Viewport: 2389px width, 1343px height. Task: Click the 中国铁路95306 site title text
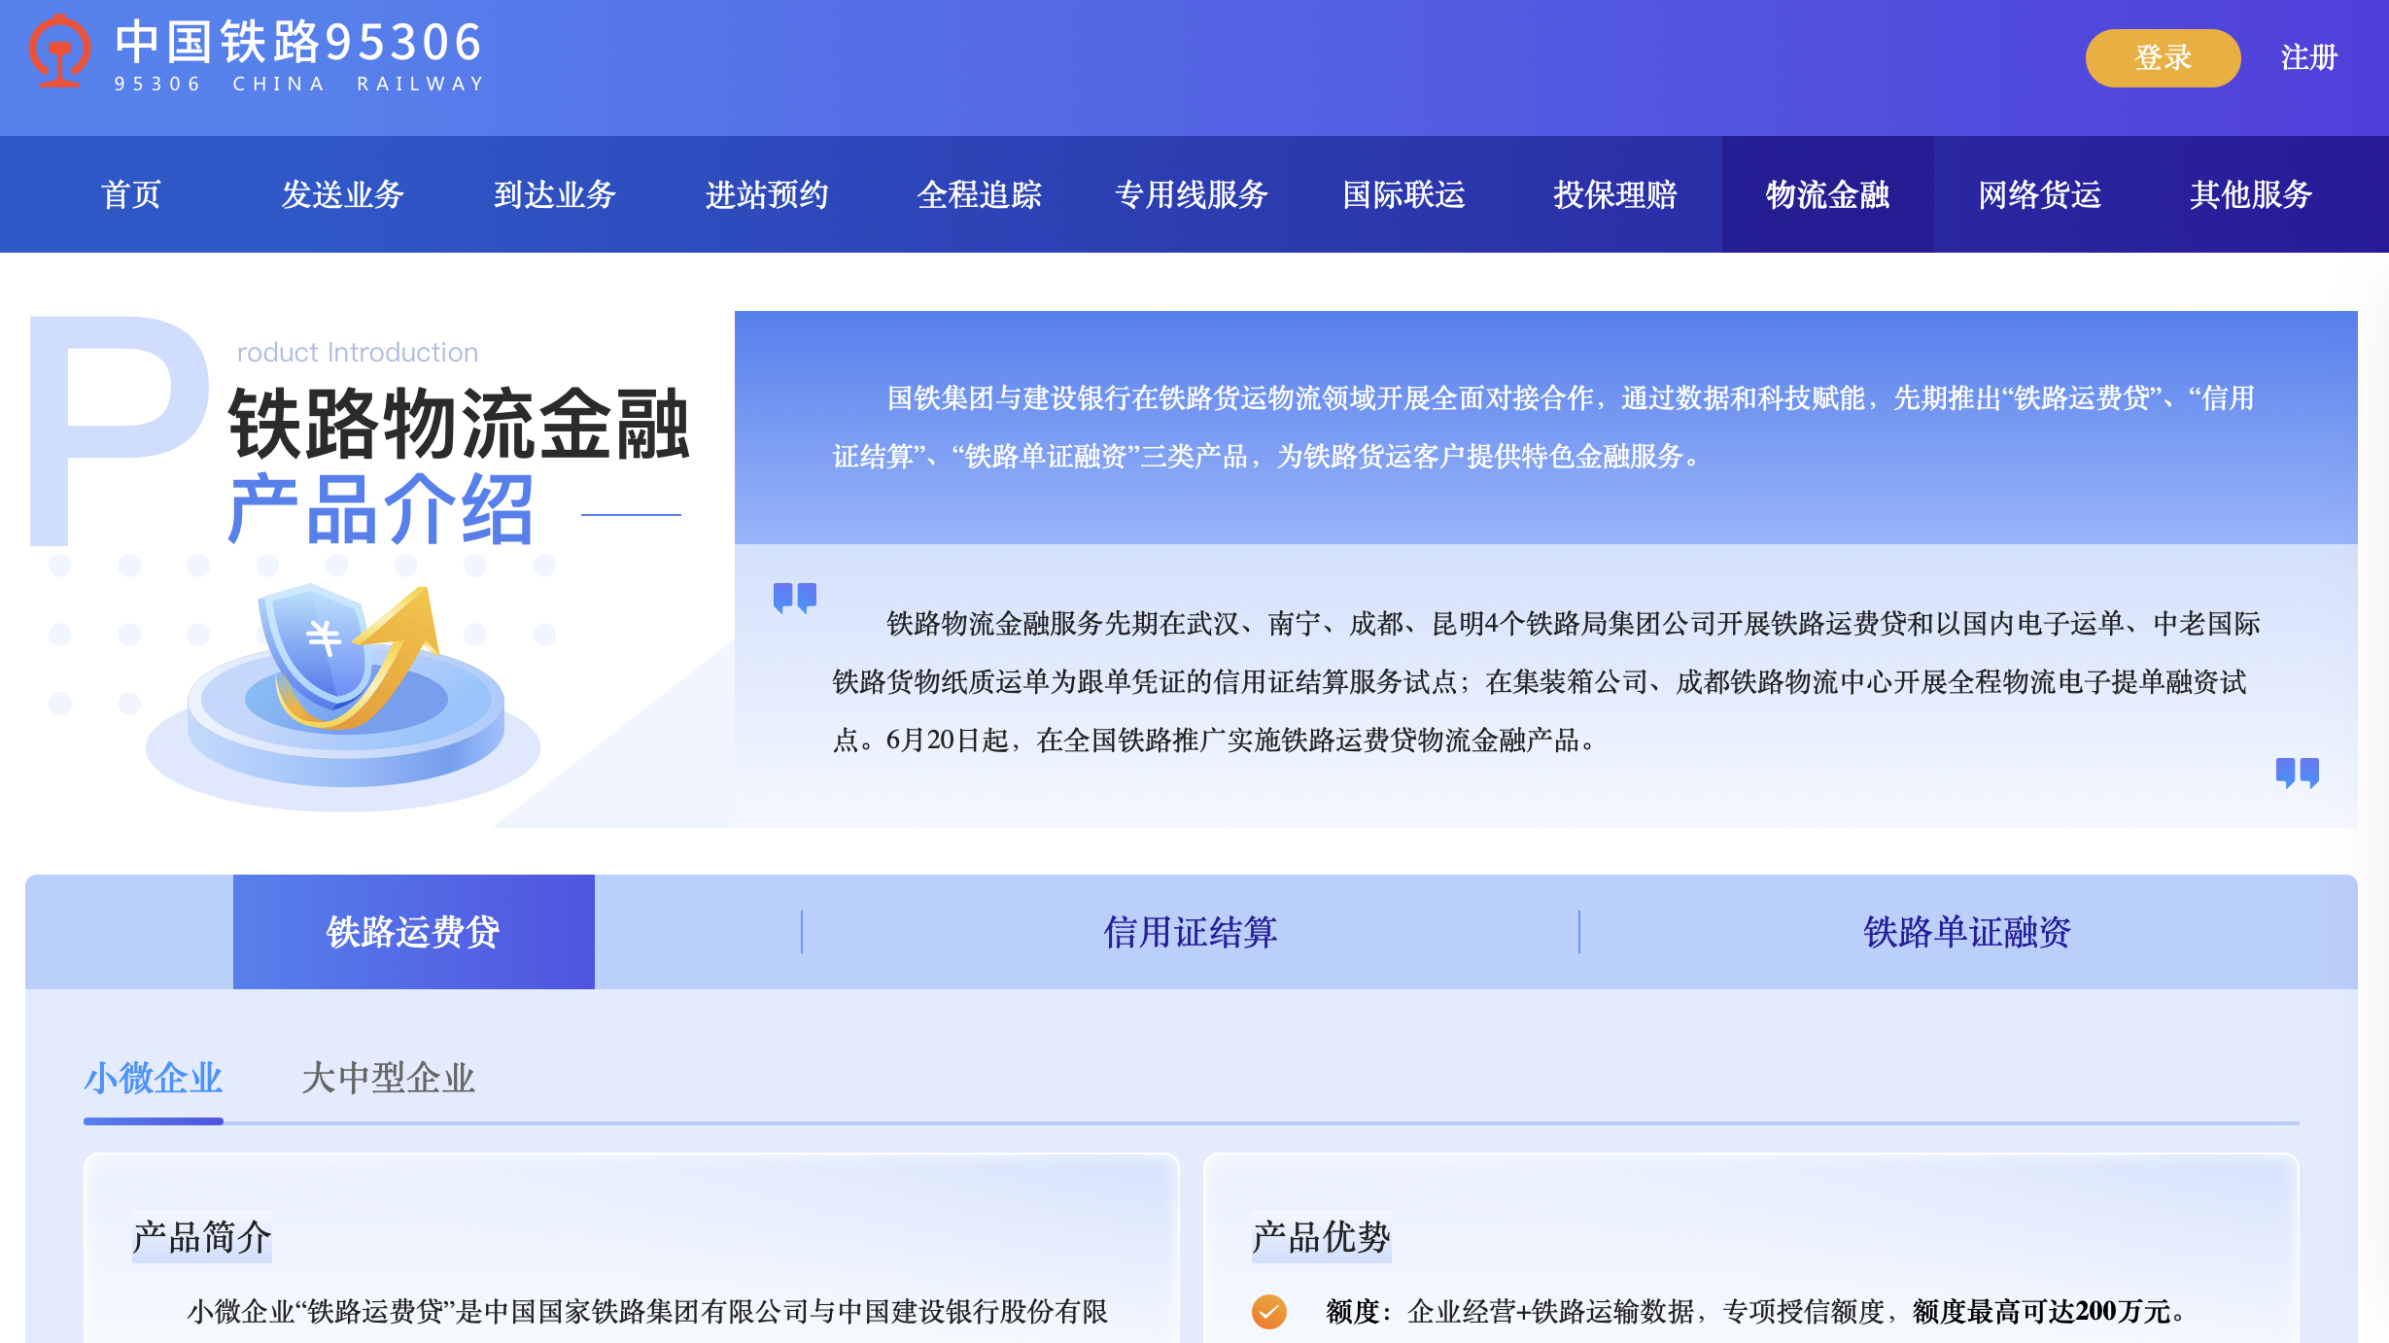[x=298, y=43]
